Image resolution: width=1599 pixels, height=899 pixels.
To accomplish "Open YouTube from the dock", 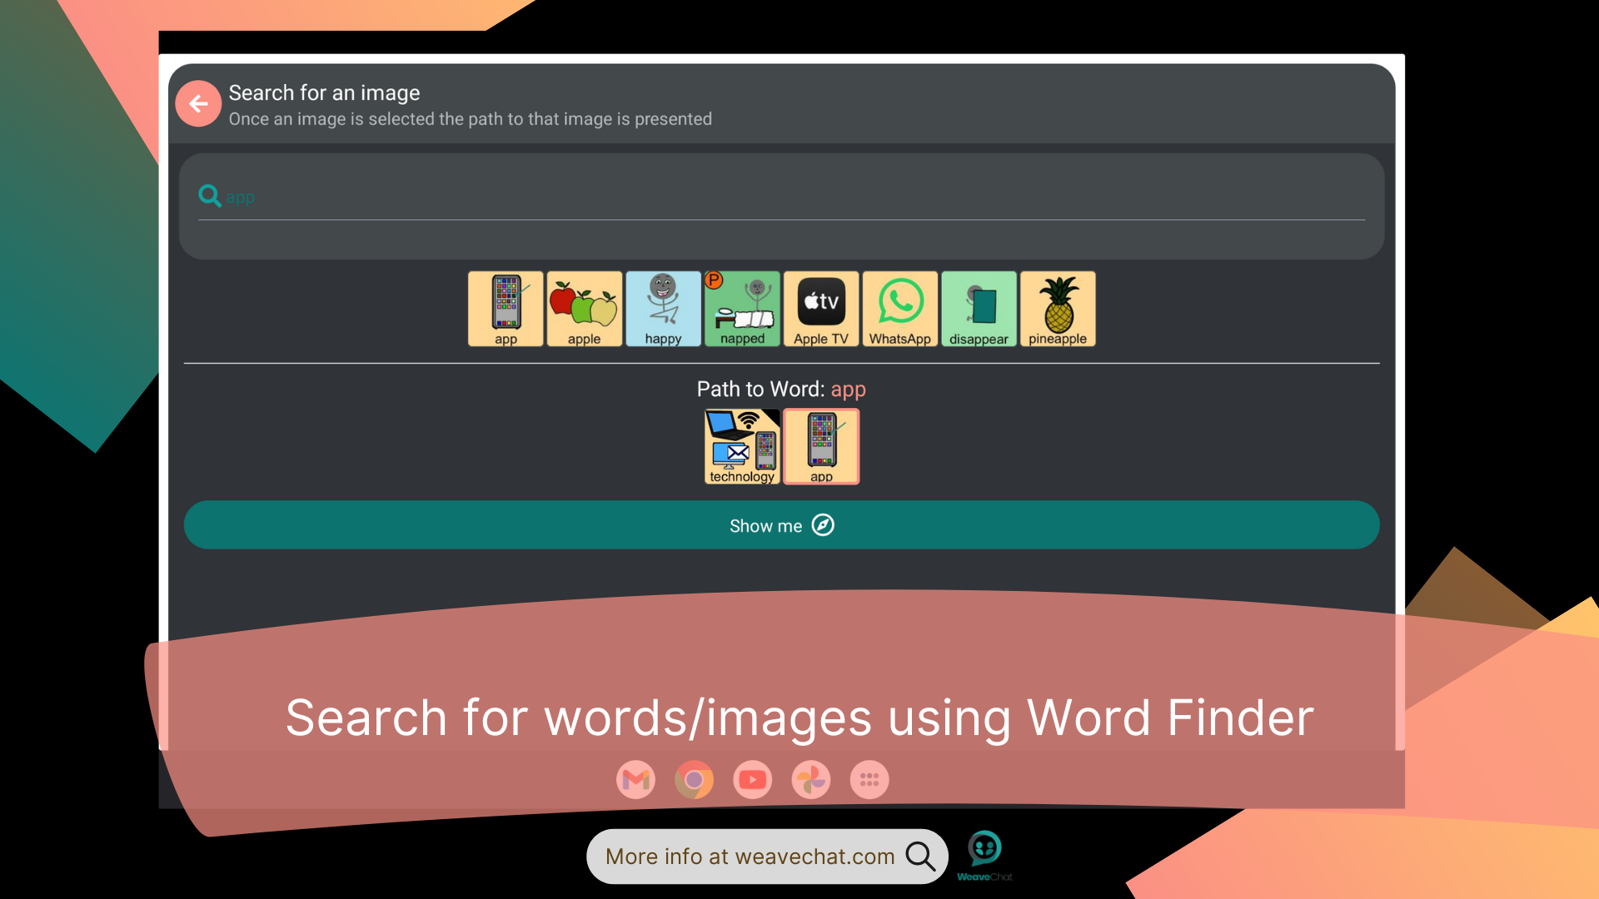I will 752,780.
